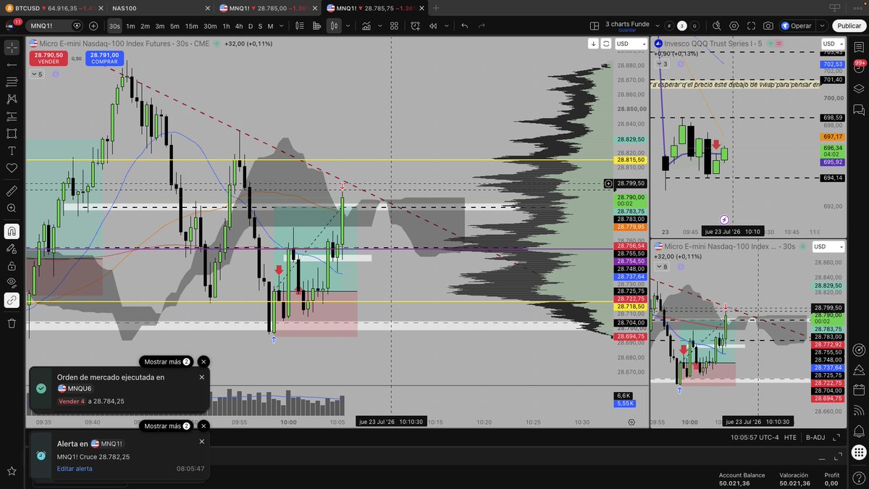Open the chat bubbles icon on right sidebar
This screenshot has width=869, height=489.
(x=859, y=110)
